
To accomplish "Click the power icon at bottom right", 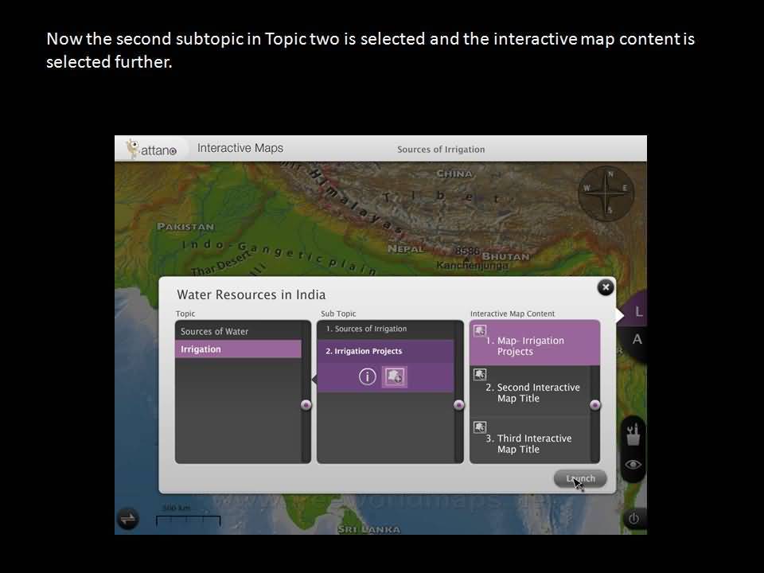I will (x=633, y=519).
